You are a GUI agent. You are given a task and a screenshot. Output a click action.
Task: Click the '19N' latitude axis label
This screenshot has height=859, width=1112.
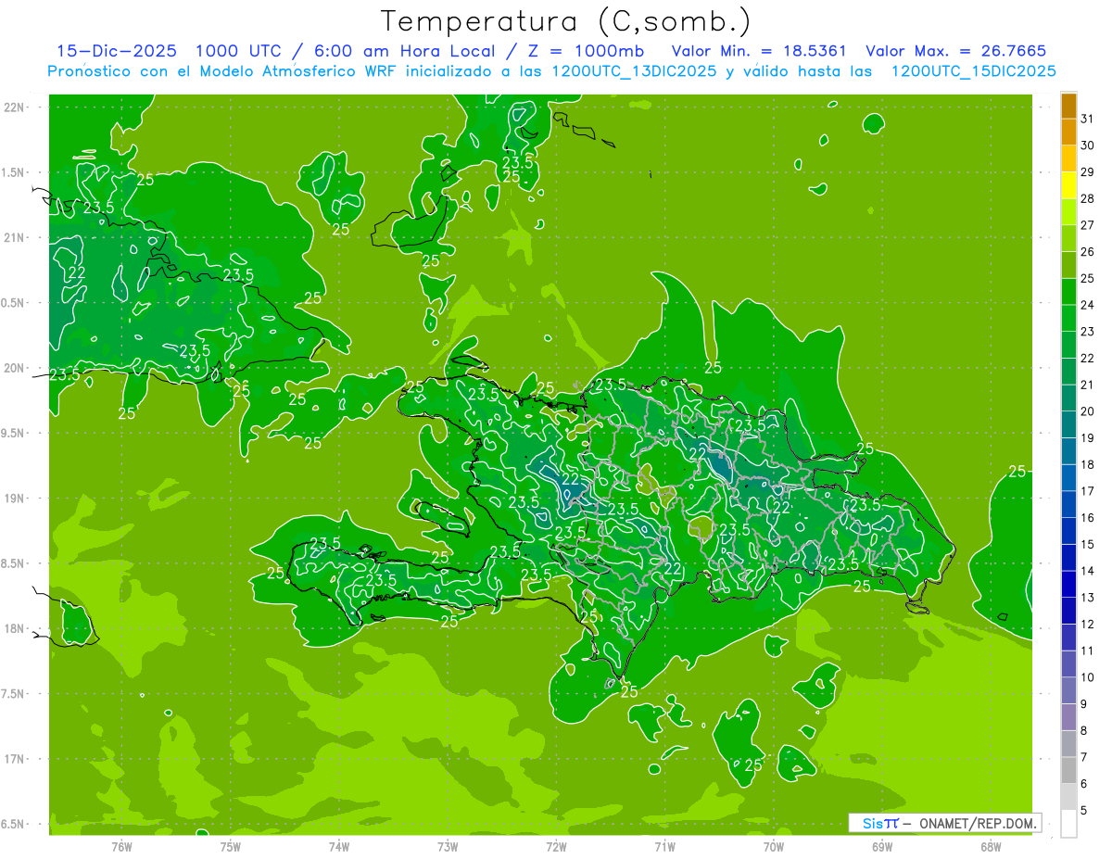pyautogui.click(x=15, y=499)
